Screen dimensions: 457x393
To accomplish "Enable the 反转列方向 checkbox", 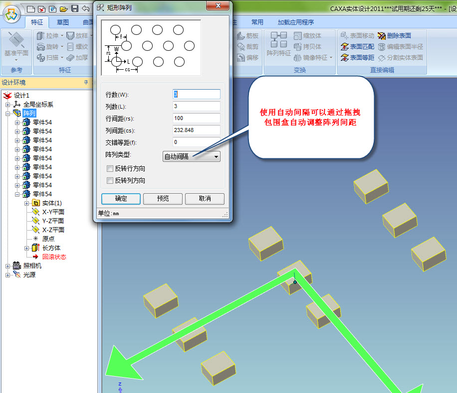I will tap(110, 180).
